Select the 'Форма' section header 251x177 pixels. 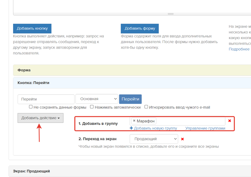[24, 70]
